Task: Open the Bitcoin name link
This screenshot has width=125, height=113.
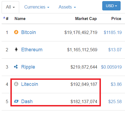Action: click(x=29, y=32)
